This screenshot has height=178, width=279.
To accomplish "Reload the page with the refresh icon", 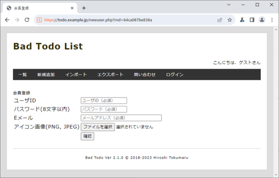I will [x=27, y=20].
